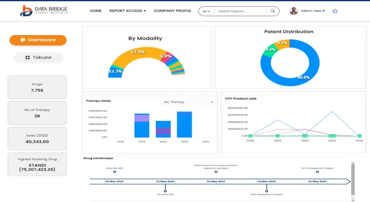Expand the ALL Therapy selector
The height and width of the screenshot is (202, 370).
tap(188, 102)
